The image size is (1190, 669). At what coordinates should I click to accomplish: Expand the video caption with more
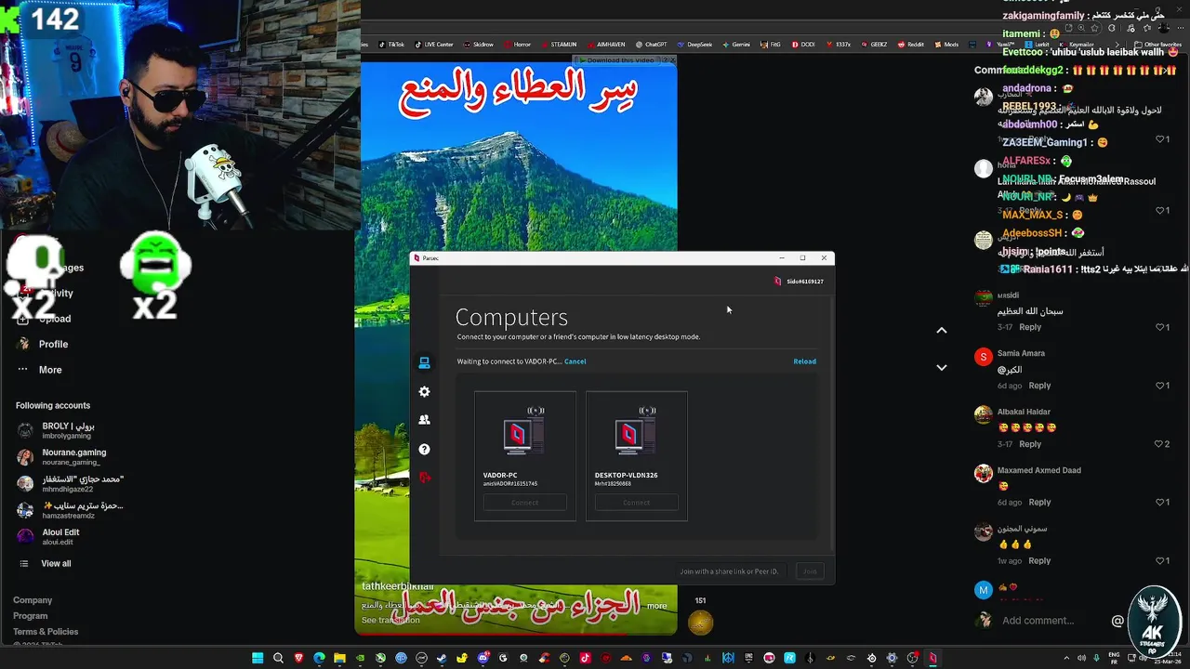657,606
